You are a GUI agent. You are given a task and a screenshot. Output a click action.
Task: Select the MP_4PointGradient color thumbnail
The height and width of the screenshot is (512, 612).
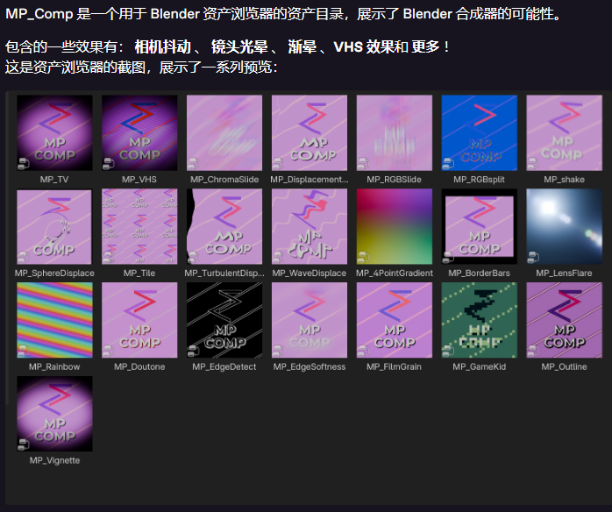click(x=395, y=226)
